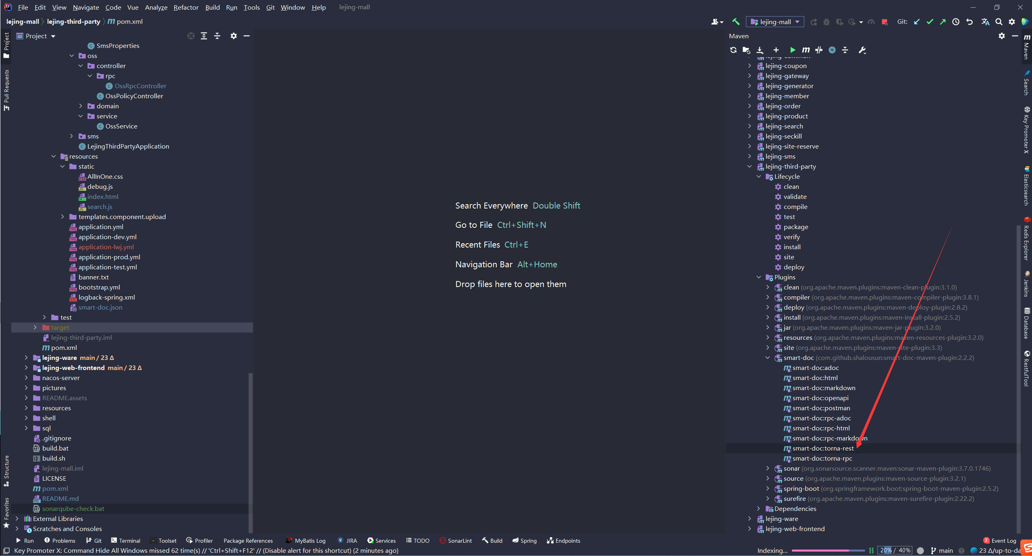Pause indexing with green pause button
Screen dimensions: 1032x556
871,550
